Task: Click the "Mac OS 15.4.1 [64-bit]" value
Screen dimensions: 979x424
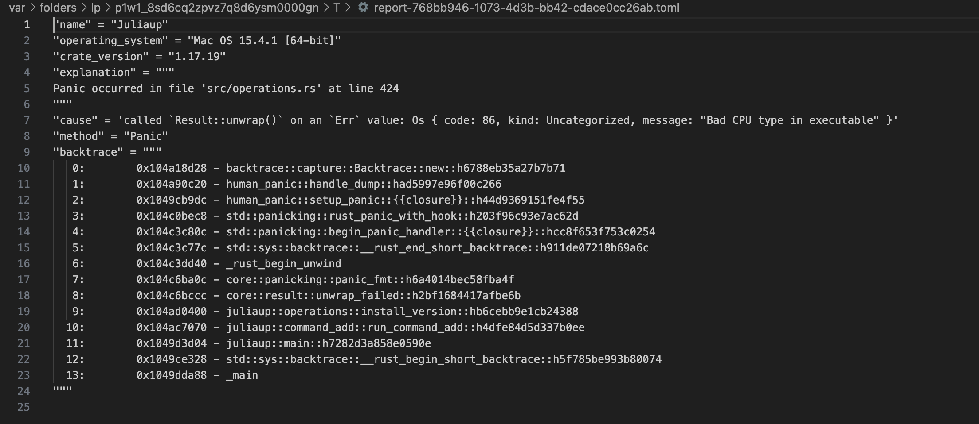Action: (x=264, y=41)
